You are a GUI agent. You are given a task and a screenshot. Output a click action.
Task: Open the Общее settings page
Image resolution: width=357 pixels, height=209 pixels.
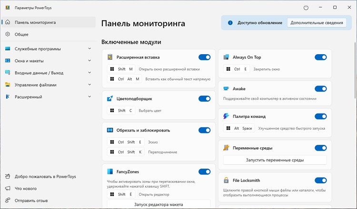click(49, 34)
